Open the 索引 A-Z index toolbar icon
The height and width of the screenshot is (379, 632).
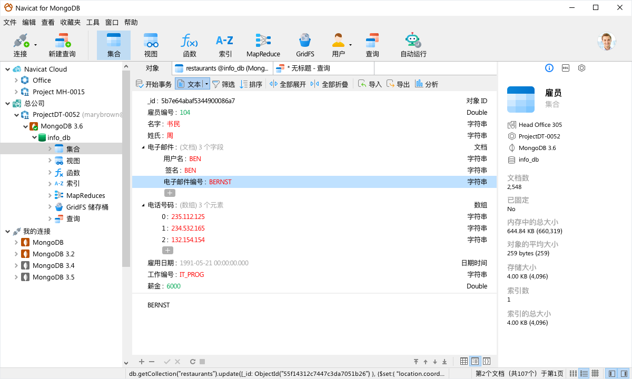225,45
